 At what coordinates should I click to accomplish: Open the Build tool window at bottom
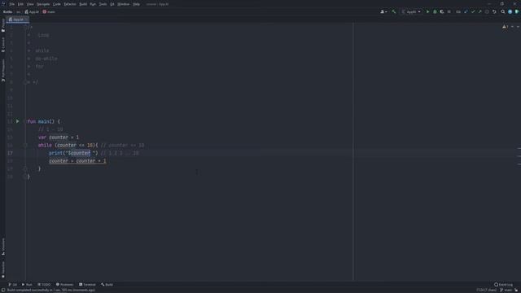tap(107, 285)
